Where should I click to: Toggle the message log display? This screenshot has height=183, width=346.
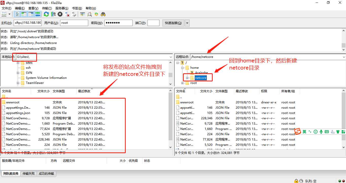[17, 14]
